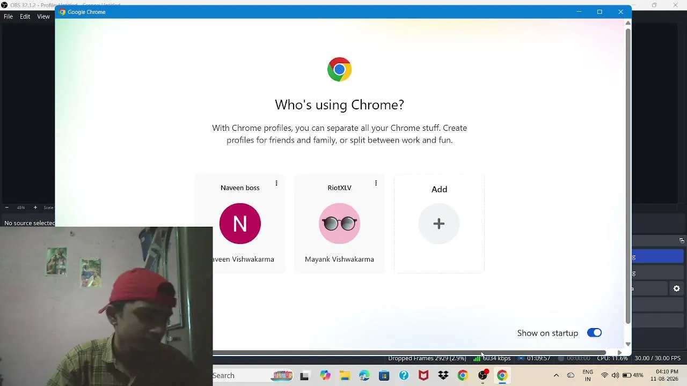This screenshot has width=687, height=386.
Task: Click the scroll up arrow in Chrome window
Action: pyautogui.click(x=628, y=23)
